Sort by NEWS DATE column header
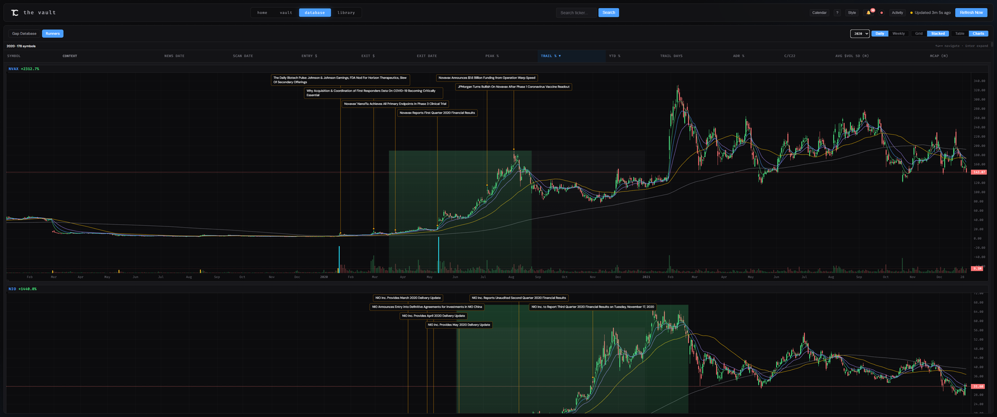Image resolution: width=997 pixels, height=417 pixels. click(x=174, y=56)
